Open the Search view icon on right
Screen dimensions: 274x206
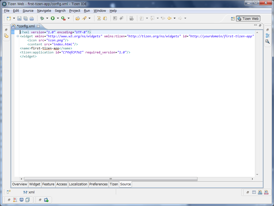click(x=268, y=42)
